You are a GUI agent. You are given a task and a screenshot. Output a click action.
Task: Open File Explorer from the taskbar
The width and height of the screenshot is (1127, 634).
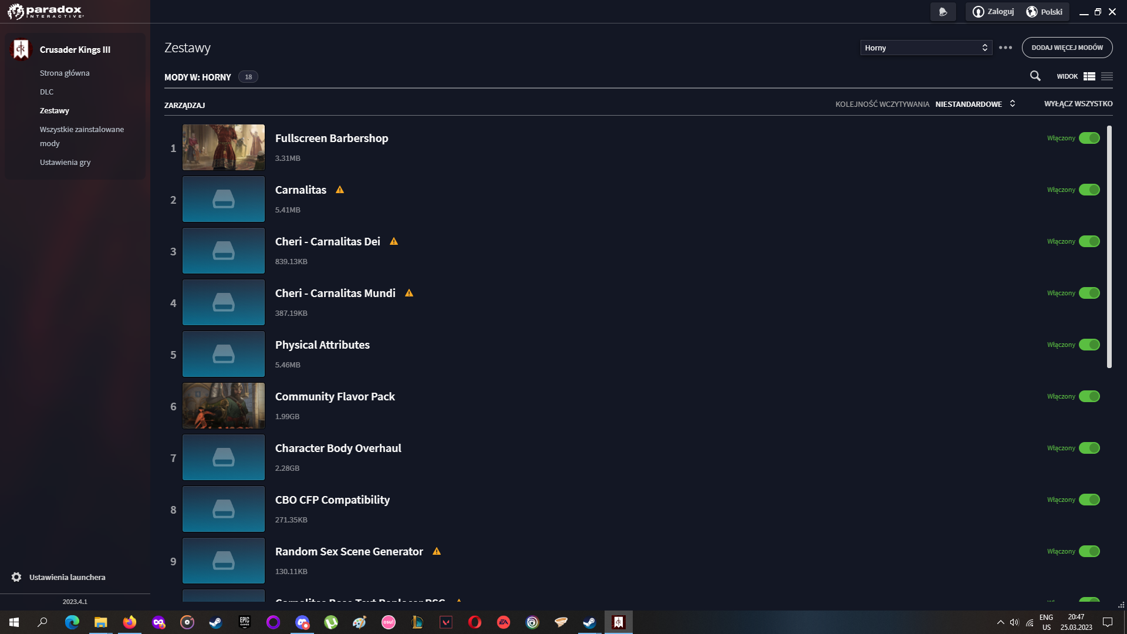(101, 622)
